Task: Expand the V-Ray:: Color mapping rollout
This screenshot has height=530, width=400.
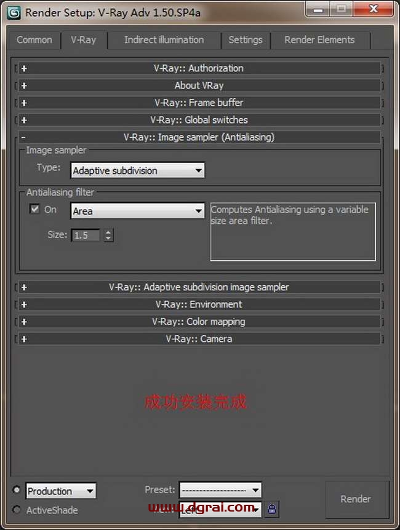Action: [x=199, y=322]
